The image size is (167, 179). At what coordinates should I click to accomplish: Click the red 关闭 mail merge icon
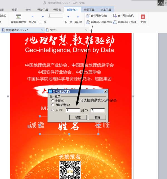click(x=143, y=17)
